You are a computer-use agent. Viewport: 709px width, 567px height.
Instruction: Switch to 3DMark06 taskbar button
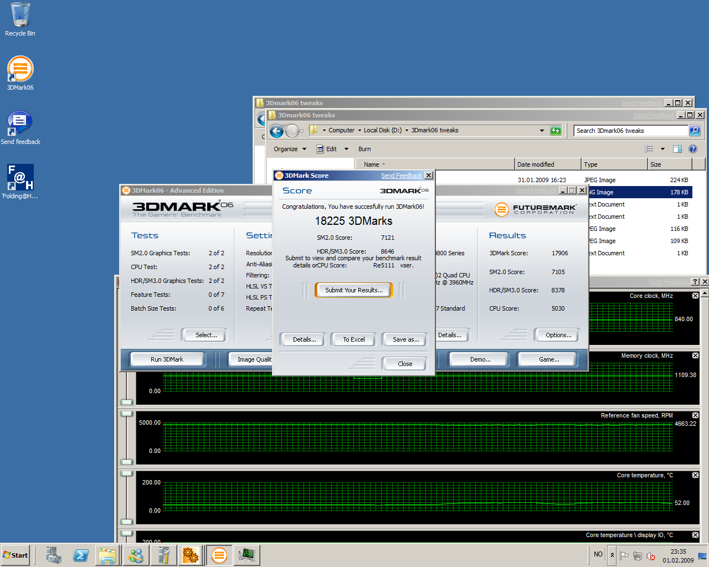219,555
